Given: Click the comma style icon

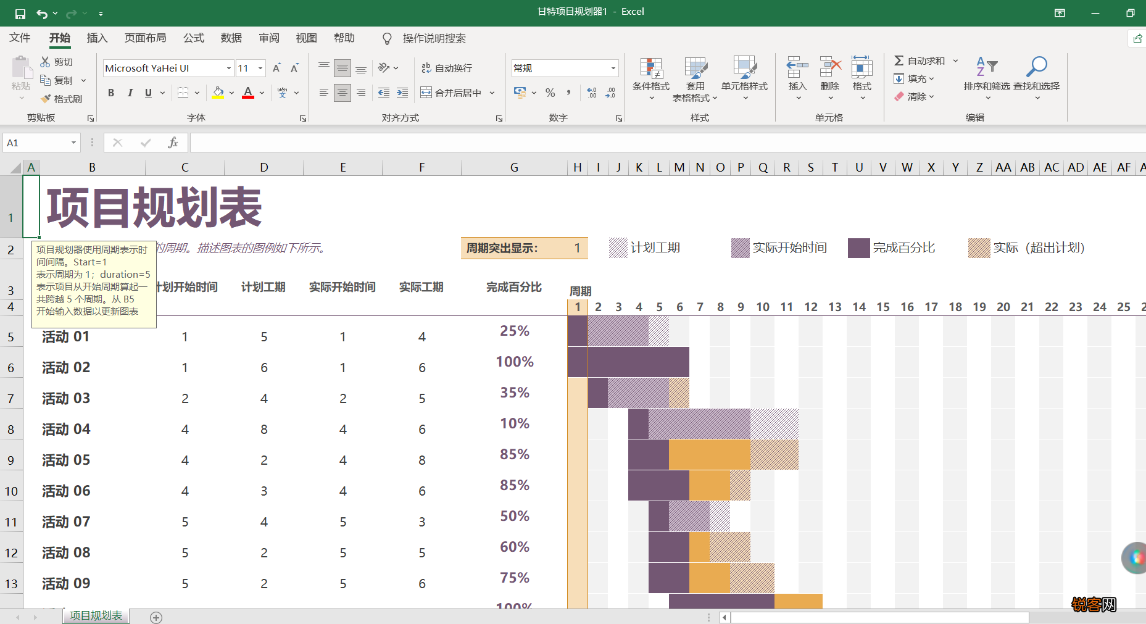Looking at the screenshot, I should point(568,93).
